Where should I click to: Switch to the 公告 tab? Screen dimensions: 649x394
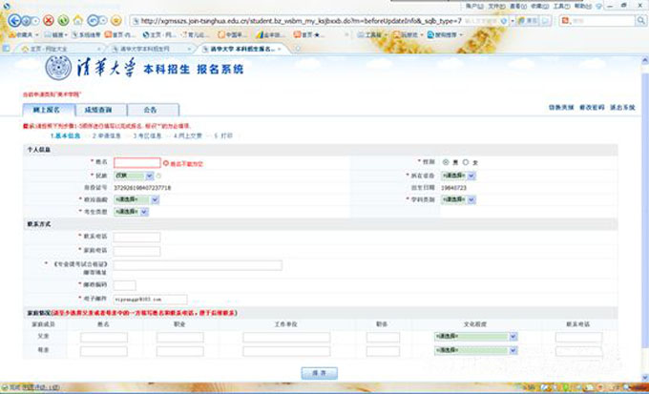[153, 110]
